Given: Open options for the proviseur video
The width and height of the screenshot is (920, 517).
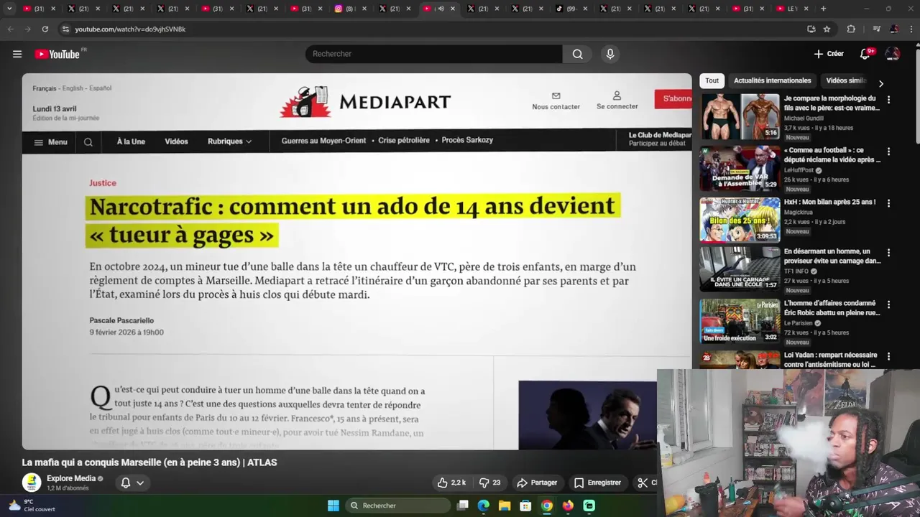Looking at the screenshot, I should 888,253.
